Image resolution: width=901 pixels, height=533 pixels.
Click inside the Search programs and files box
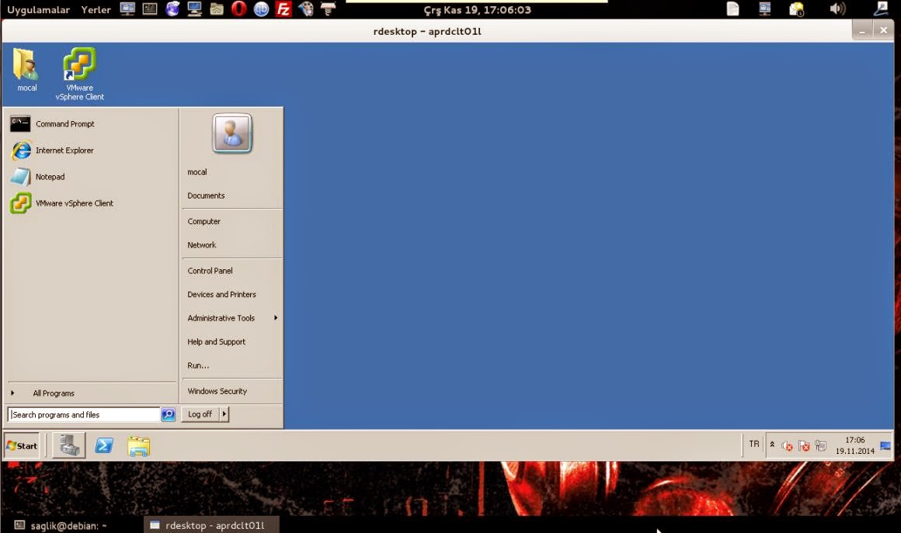[x=85, y=414]
